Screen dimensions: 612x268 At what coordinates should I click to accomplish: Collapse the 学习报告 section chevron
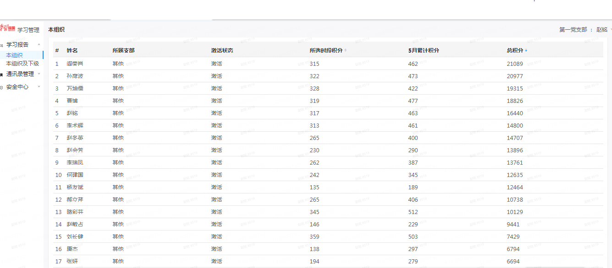[39, 45]
